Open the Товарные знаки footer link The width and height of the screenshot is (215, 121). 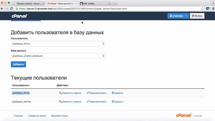click(x=37, y=116)
